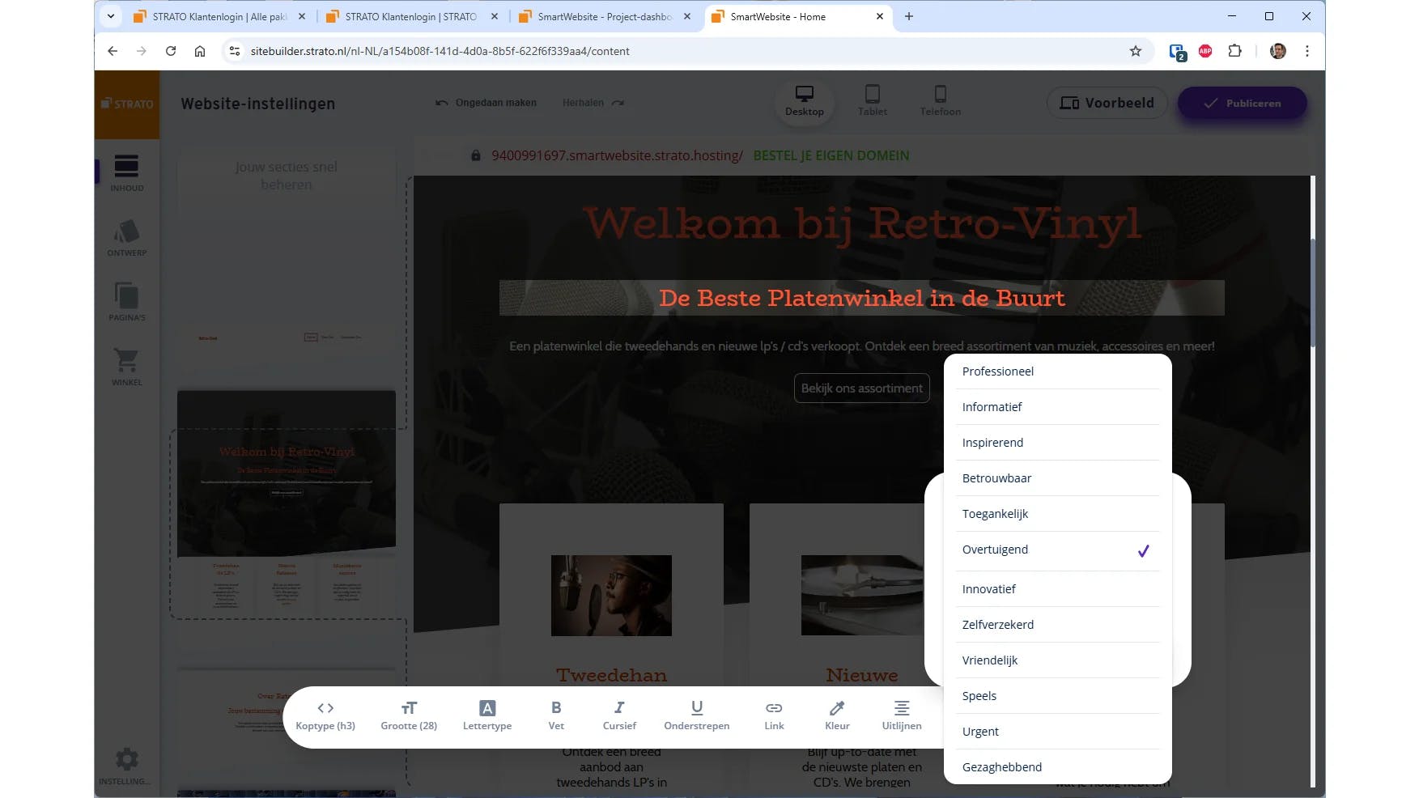1419x798 pixels.
Task: Open the Kleur text color tool
Action: pos(837,715)
